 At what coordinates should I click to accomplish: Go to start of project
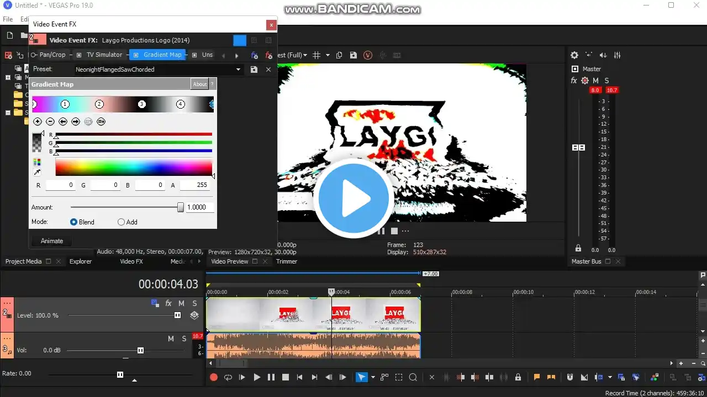tap(300, 377)
